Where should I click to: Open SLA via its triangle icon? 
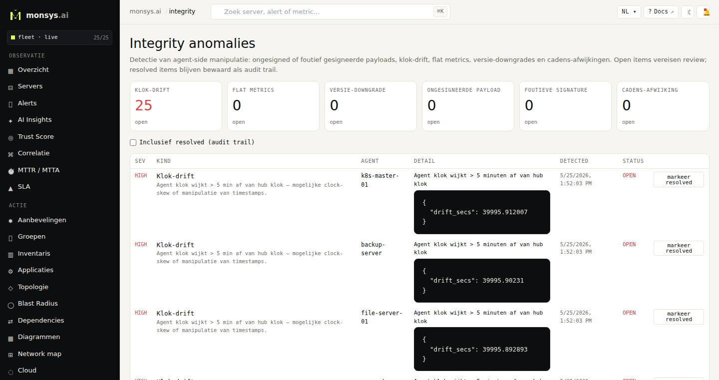coord(11,187)
